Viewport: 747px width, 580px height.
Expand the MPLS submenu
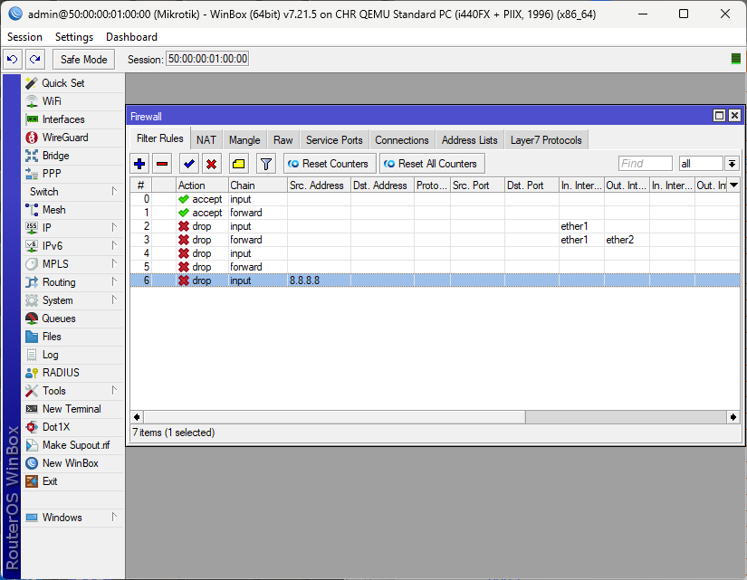72,264
